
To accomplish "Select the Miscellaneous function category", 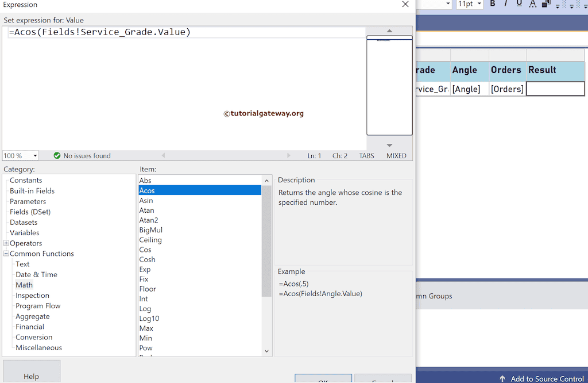I will pyautogui.click(x=38, y=348).
